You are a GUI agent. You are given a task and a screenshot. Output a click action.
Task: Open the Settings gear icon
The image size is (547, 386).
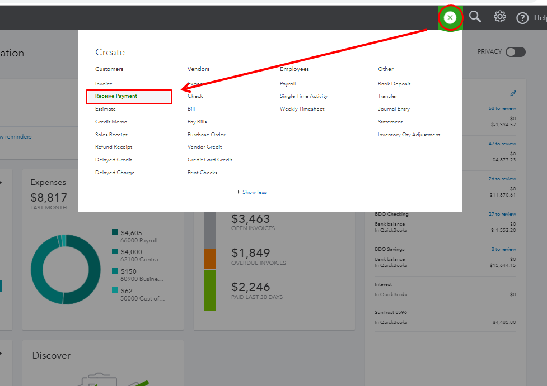(499, 17)
